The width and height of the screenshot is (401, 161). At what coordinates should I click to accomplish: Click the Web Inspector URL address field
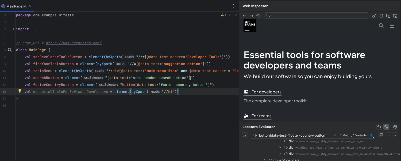[318, 16]
